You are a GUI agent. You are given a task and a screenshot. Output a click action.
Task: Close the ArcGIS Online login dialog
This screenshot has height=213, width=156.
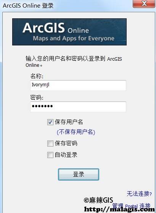tap(144, 4)
